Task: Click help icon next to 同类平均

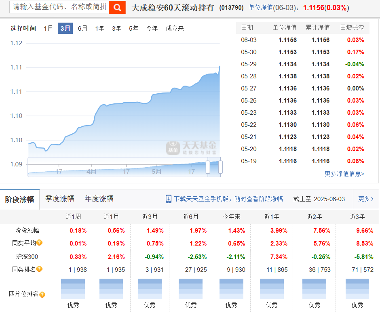Action: (x=39, y=243)
